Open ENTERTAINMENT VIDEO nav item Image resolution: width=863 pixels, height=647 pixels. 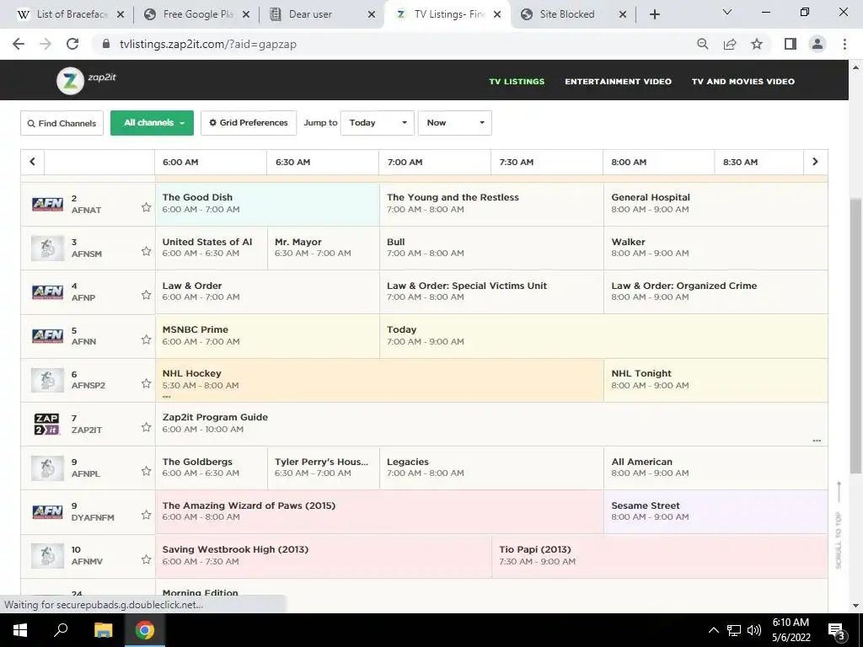coord(618,82)
